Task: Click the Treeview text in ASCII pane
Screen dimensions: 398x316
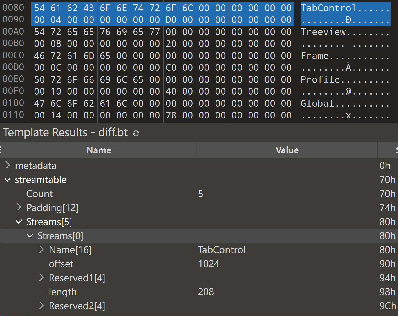Action: (323, 32)
